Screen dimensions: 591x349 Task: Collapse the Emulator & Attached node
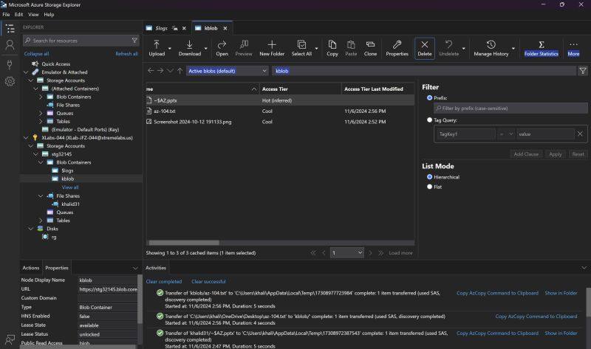point(26,72)
